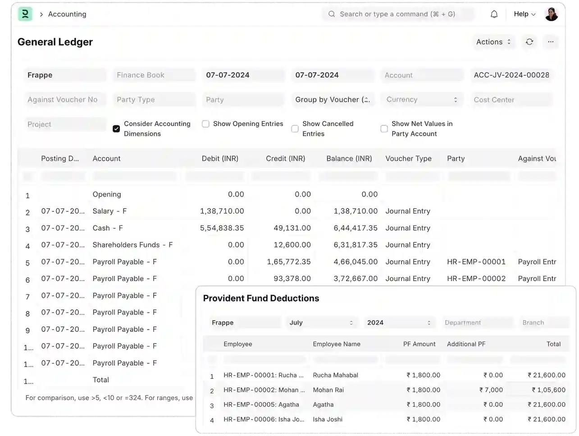579x436 pixels.
Task: Click the Frappe app logo icon
Action: point(25,14)
